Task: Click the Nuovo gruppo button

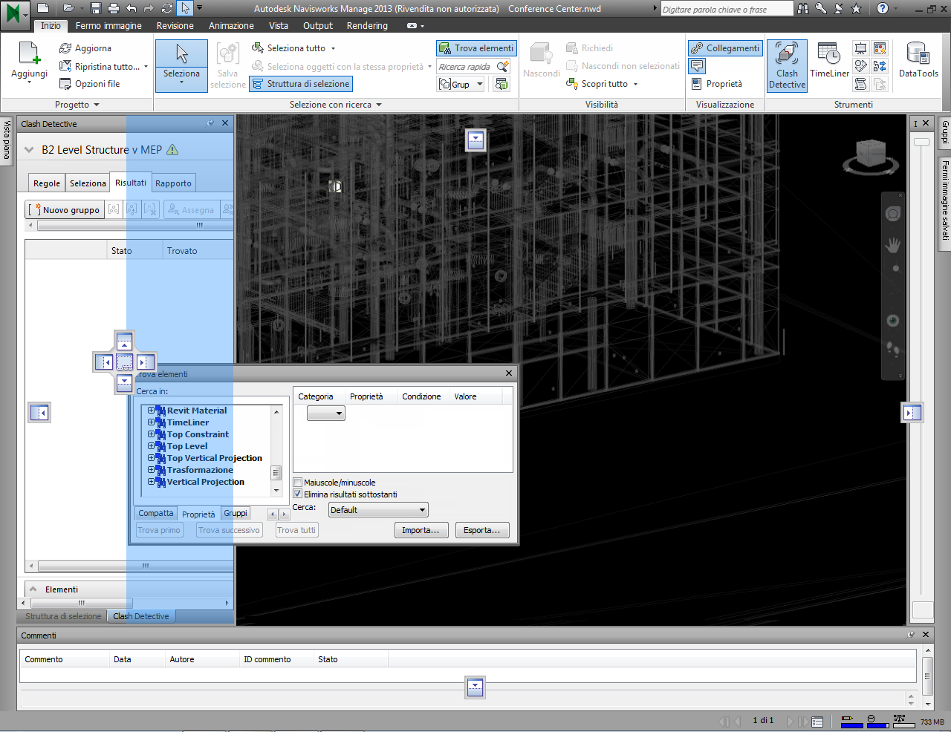Action: coord(65,210)
